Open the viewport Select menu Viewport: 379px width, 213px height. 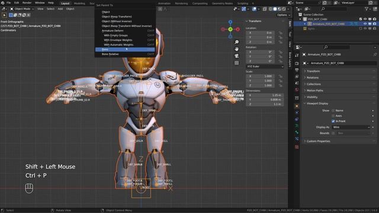point(50,9)
